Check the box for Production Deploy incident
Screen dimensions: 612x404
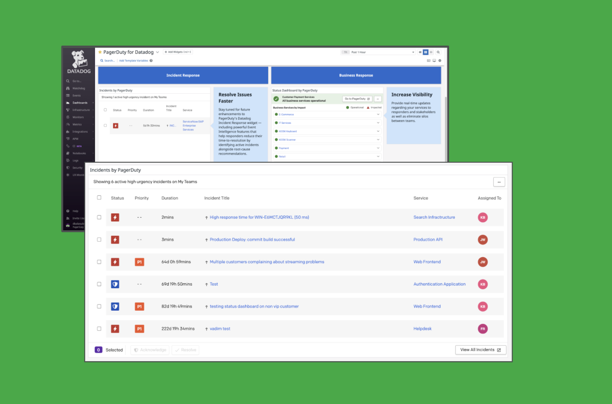click(99, 240)
